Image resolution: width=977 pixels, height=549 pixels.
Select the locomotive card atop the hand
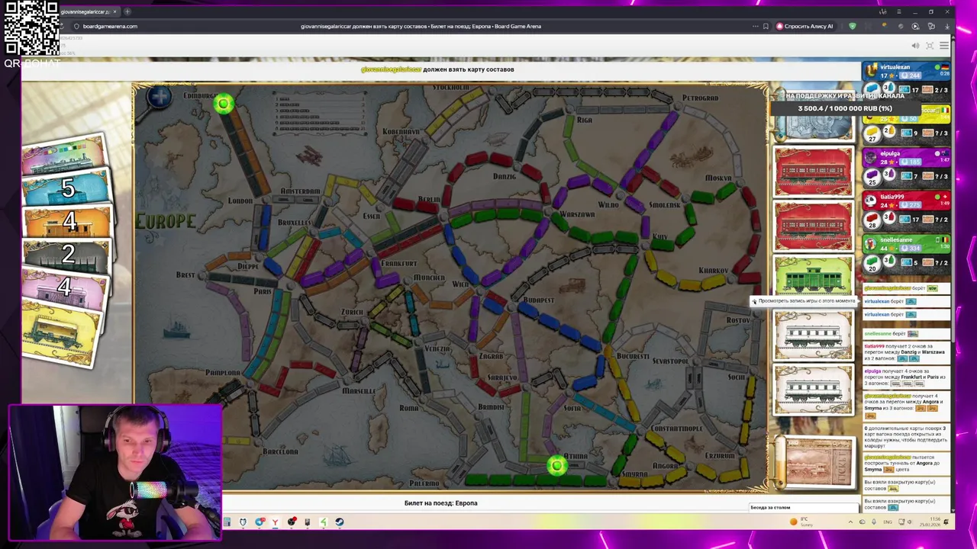pos(64,156)
